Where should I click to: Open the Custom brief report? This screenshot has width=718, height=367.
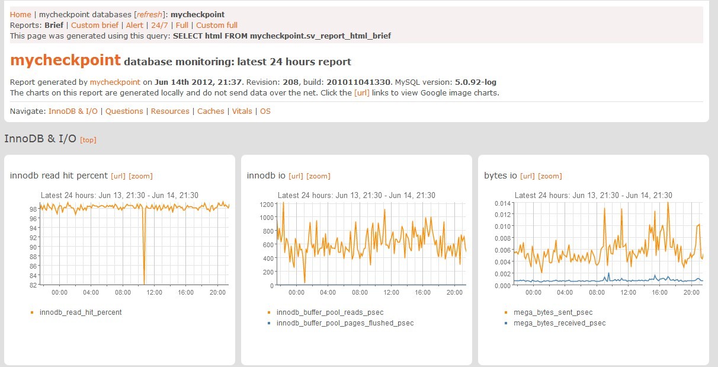click(x=95, y=25)
